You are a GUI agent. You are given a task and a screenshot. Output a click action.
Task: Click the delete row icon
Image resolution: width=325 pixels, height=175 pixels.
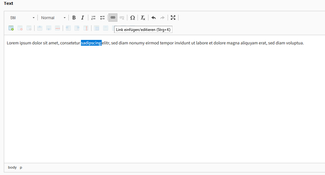(58, 28)
